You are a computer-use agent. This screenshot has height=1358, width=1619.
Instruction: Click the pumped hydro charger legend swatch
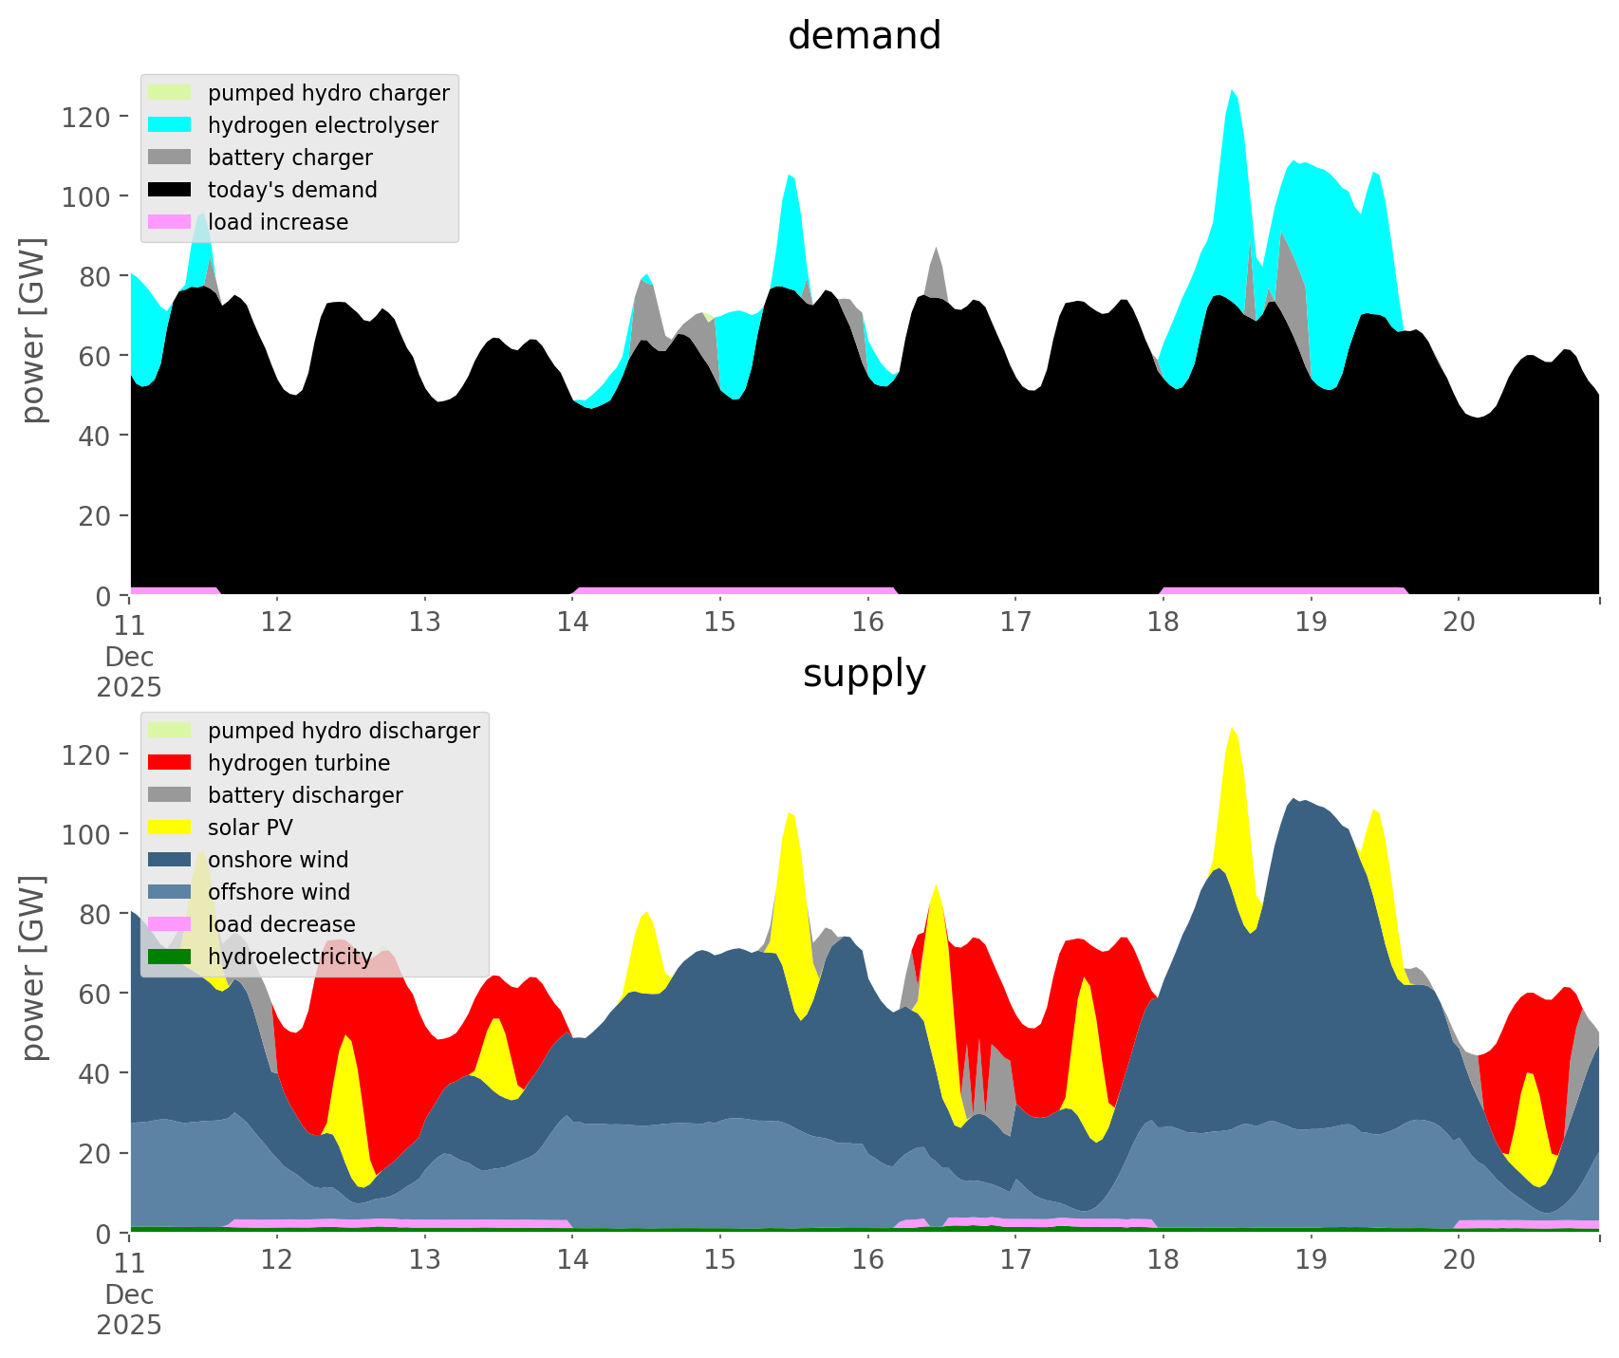coord(170,93)
